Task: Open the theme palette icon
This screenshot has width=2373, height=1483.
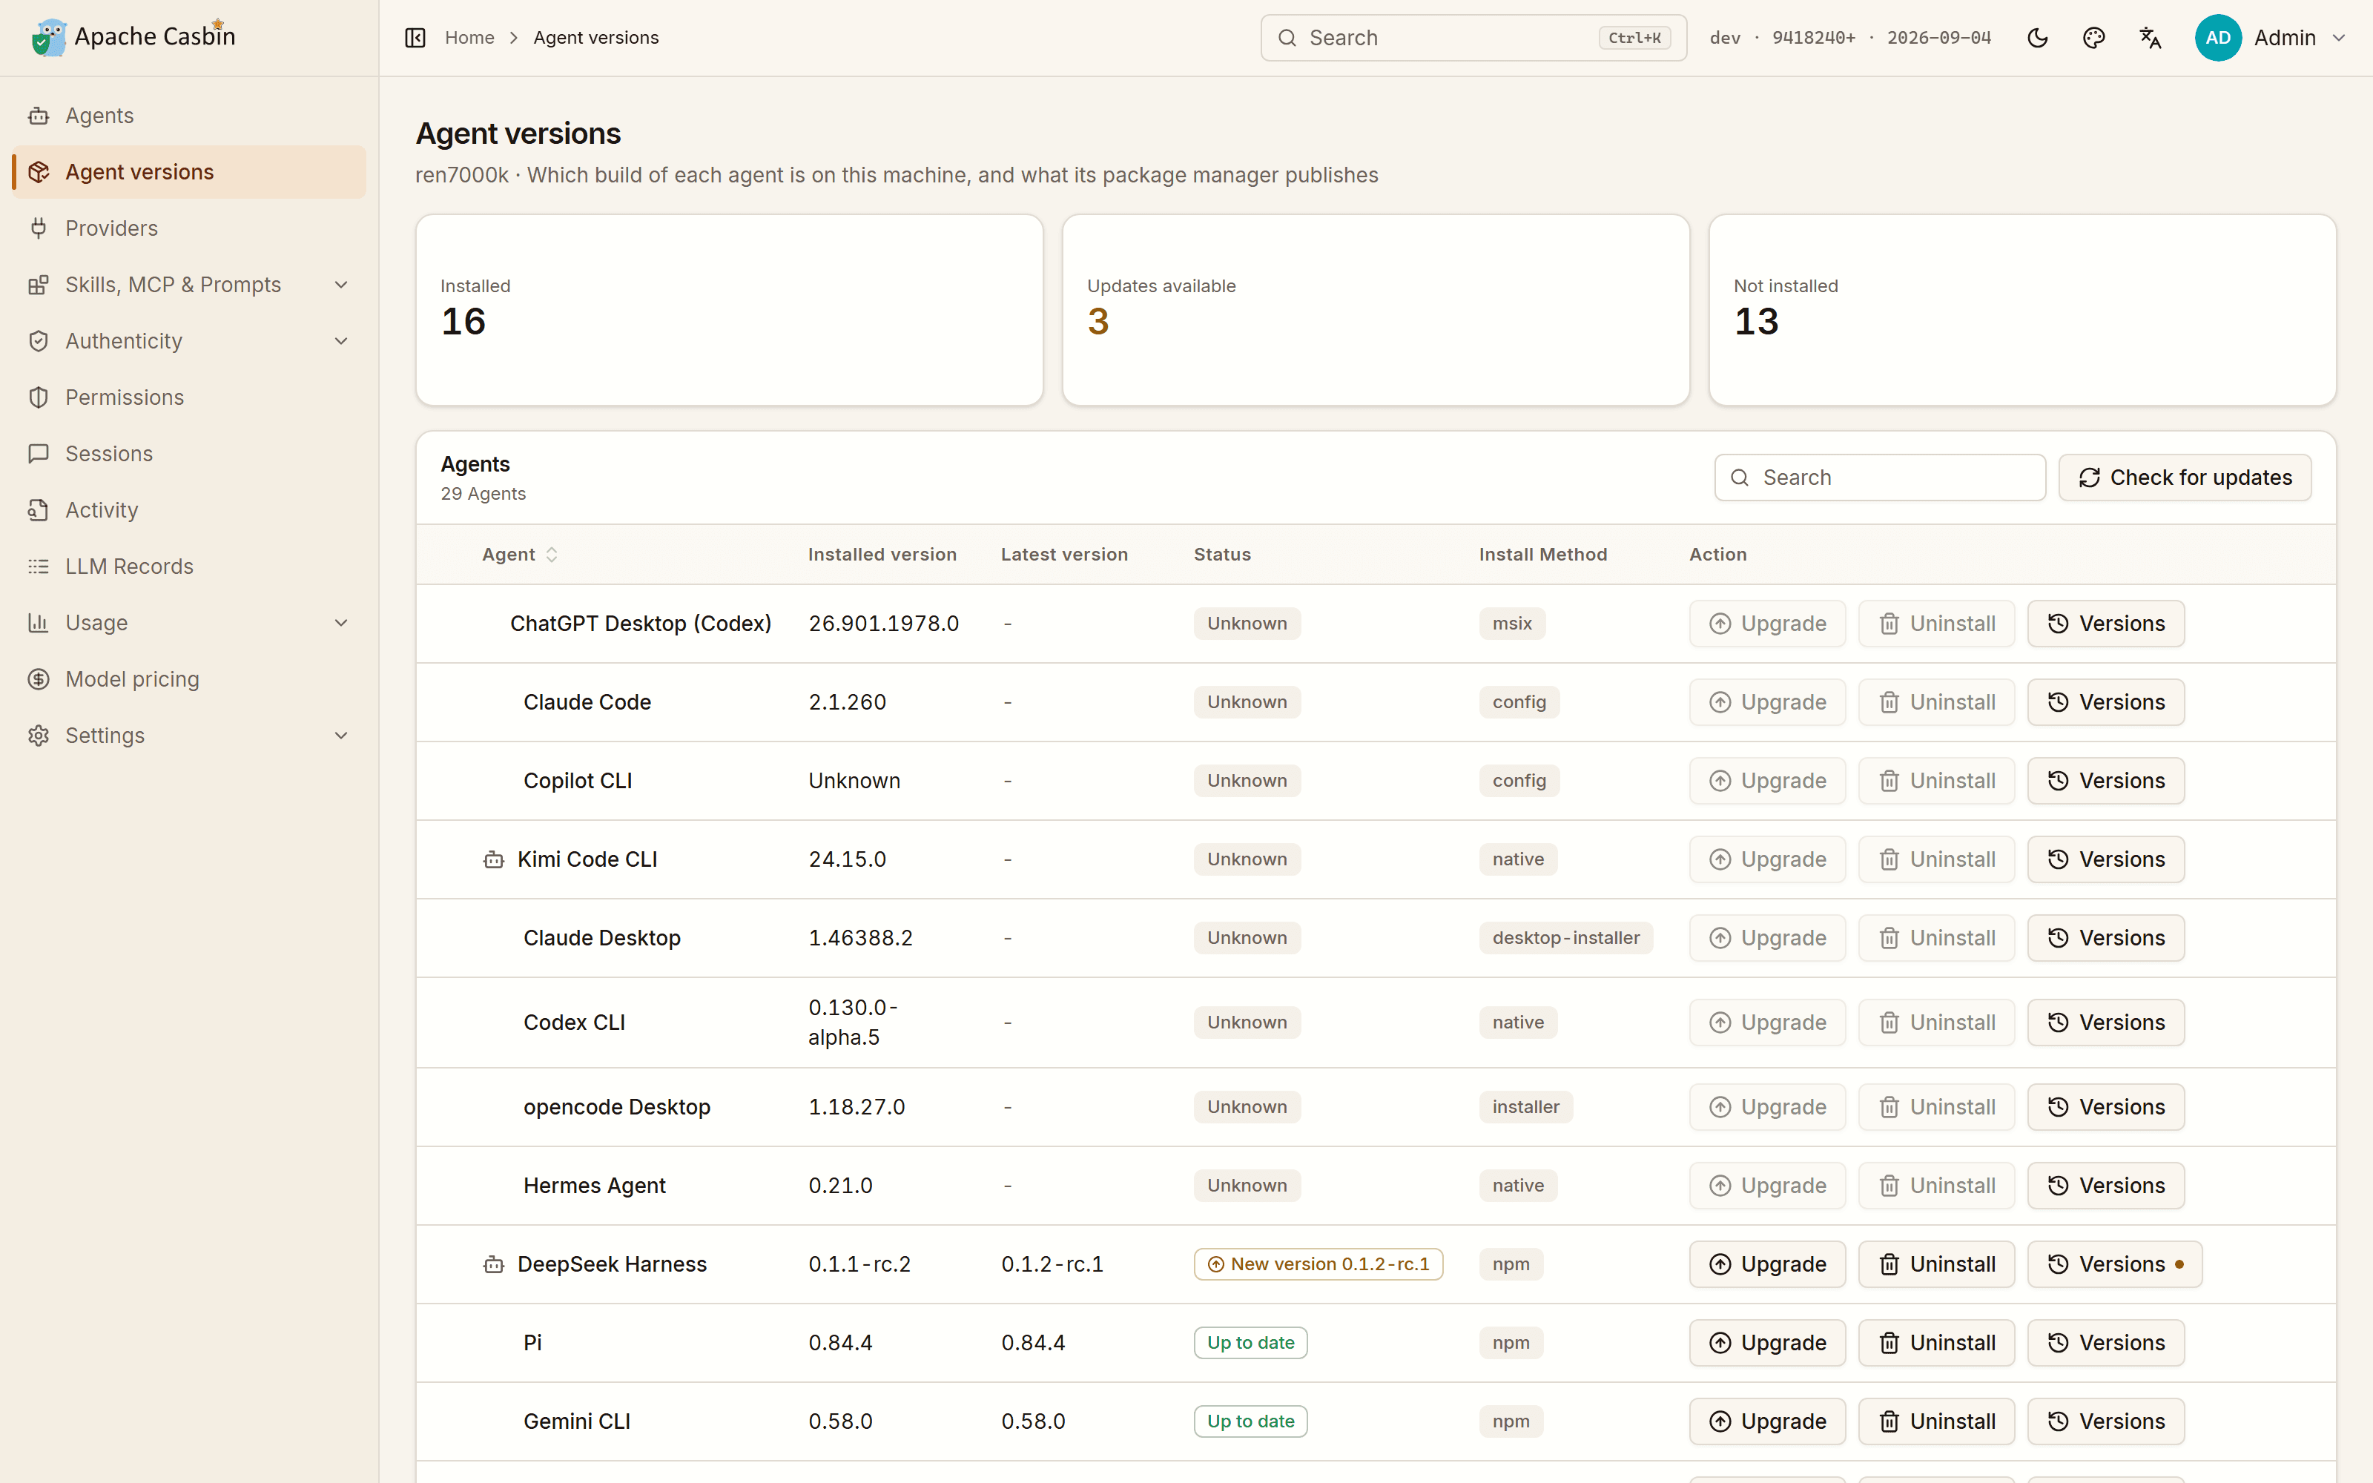Action: pos(2093,37)
